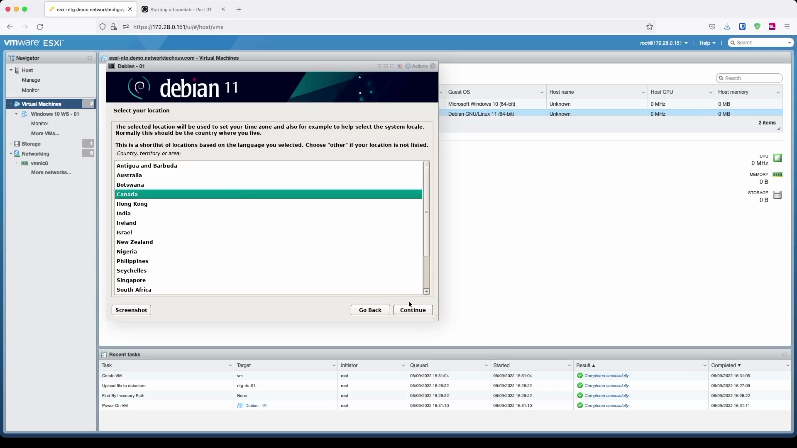797x448 pixels.
Task: Select New Zealand in location list
Action: pyautogui.click(x=268, y=242)
